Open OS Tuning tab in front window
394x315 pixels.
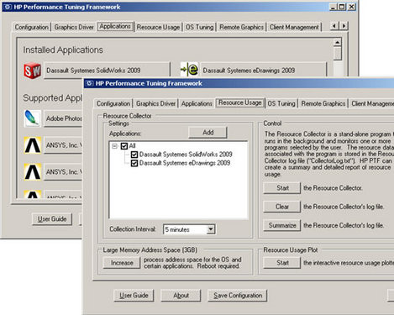click(x=281, y=103)
